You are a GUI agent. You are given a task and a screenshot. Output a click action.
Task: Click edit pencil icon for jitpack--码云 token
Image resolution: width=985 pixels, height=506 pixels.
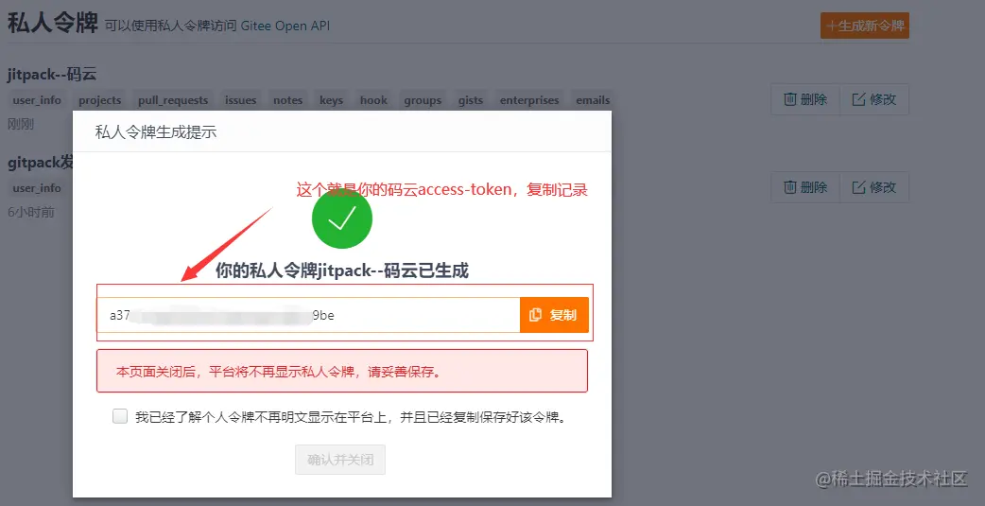pyautogui.click(x=858, y=99)
